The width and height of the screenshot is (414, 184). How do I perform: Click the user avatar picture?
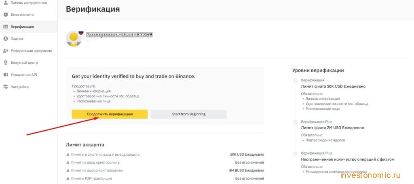(74, 39)
